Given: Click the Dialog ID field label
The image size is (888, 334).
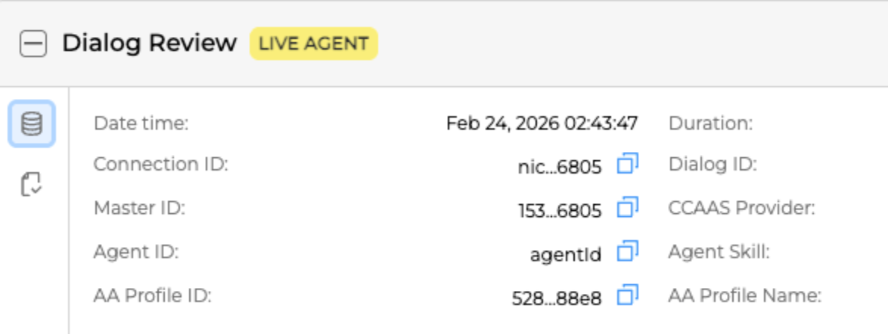Looking at the screenshot, I should pos(713,164).
